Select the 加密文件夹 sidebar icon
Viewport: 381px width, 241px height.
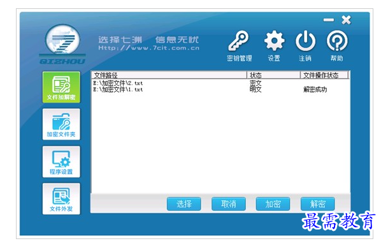coord(61,124)
